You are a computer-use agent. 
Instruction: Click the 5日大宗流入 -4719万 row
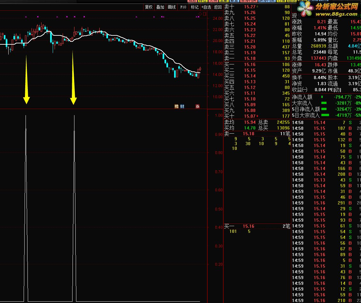[326, 115]
